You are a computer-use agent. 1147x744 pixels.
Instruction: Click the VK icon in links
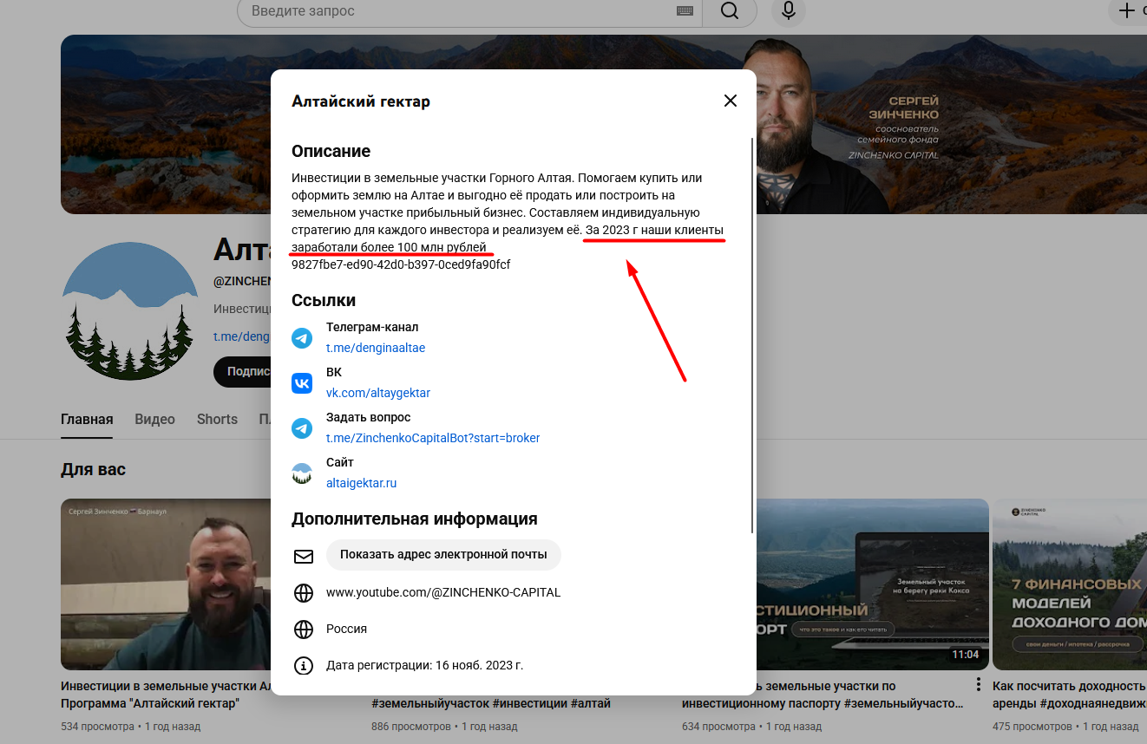(x=302, y=383)
